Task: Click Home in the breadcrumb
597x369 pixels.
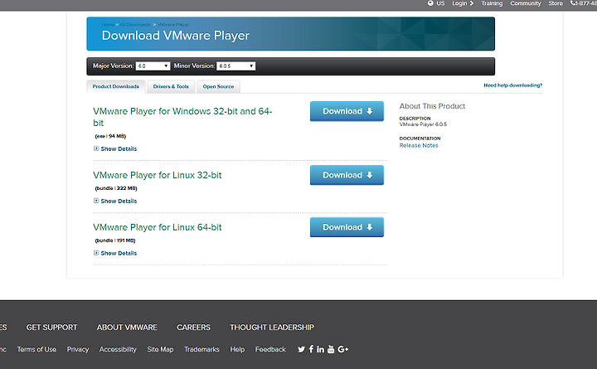Action: tap(108, 24)
